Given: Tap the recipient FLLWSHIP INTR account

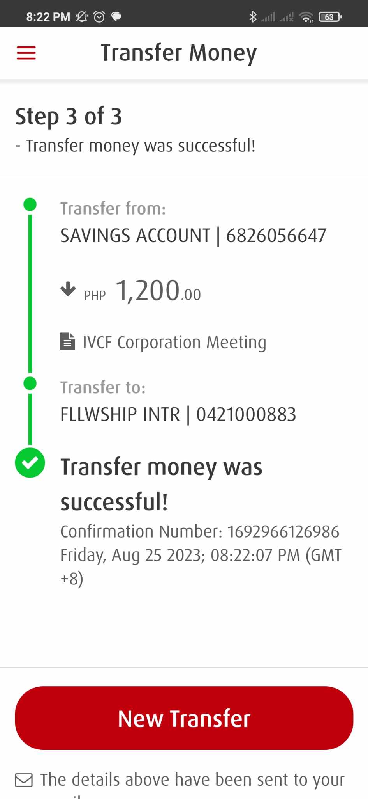Looking at the screenshot, I should tap(178, 414).
